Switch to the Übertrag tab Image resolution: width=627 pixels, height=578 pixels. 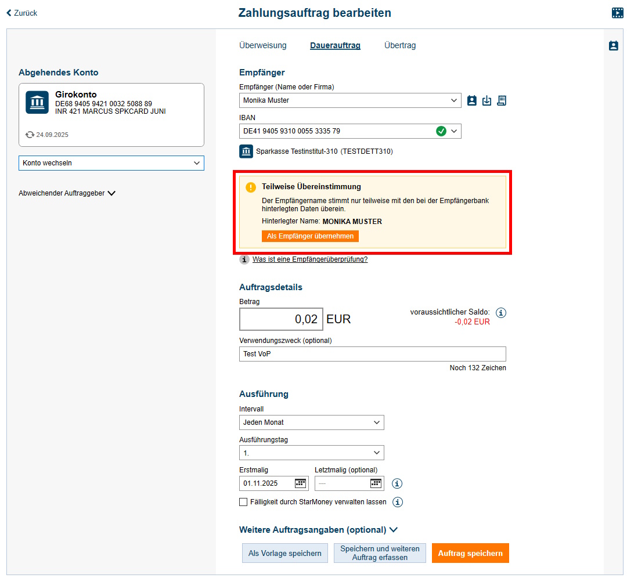click(400, 45)
